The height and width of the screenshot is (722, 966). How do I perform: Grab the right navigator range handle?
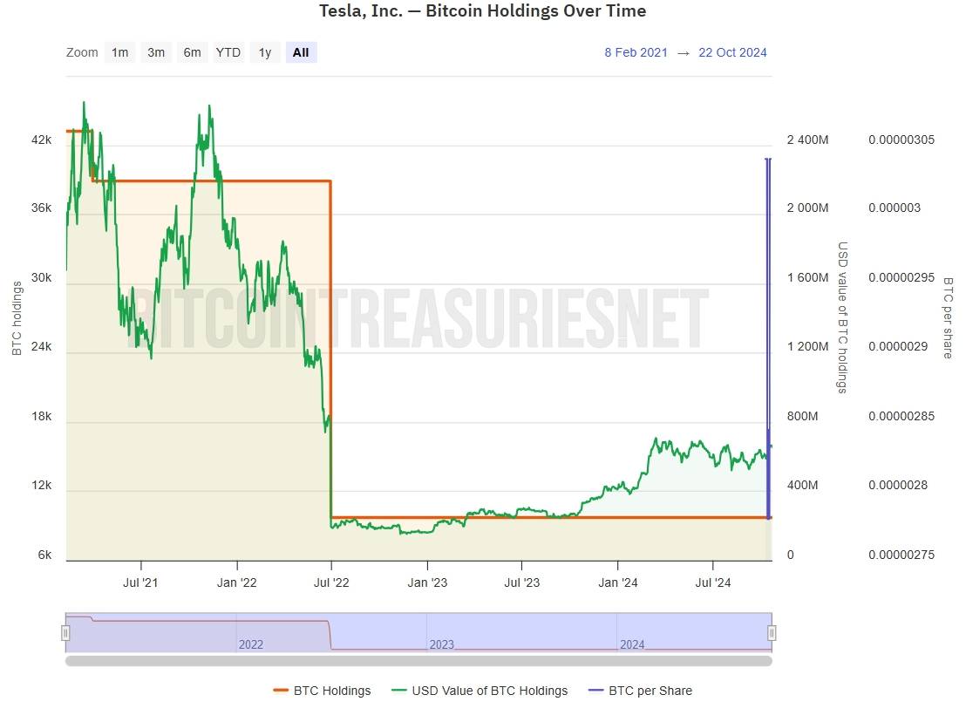click(x=772, y=633)
